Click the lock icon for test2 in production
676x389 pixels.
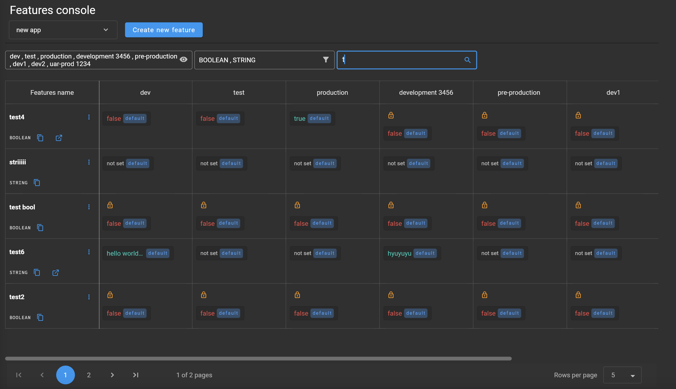(297, 295)
